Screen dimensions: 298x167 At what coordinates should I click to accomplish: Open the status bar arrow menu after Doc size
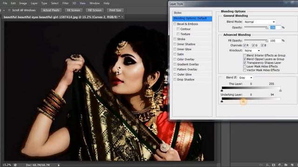point(59,165)
